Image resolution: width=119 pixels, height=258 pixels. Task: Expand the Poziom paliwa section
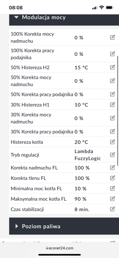(64, 226)
